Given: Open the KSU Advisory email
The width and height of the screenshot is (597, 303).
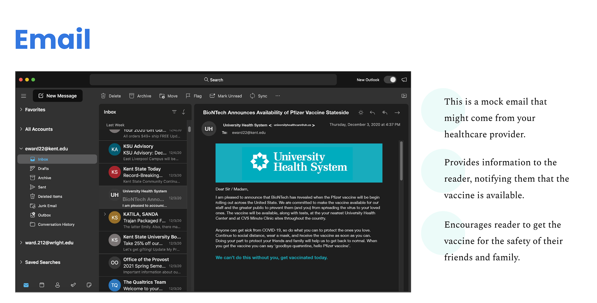Looking at the screenshot, I should [143, 152].
